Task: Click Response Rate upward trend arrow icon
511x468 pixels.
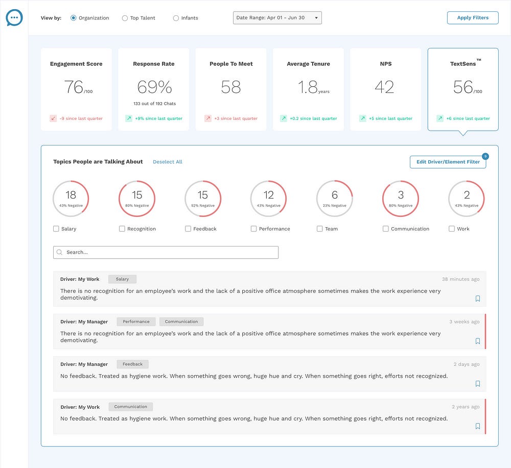Action: point(129,118)
